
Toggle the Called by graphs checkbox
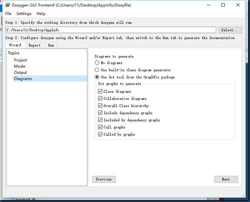pos(100,134)
